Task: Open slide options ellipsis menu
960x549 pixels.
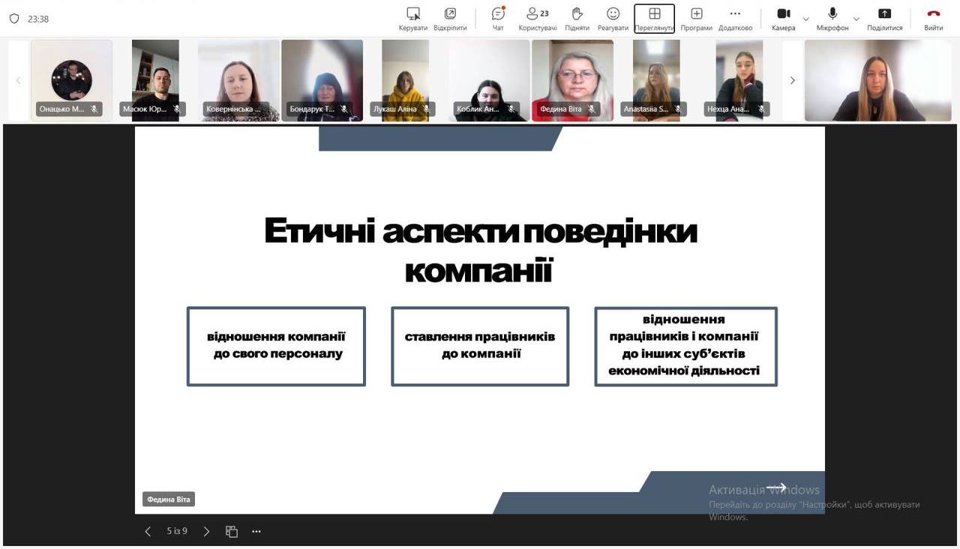Action: [x=256, y=531]
